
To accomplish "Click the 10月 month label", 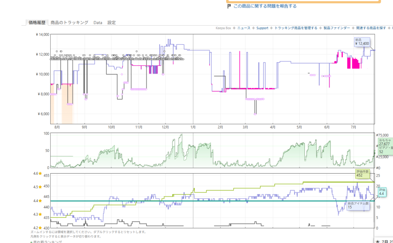I will pos(111,127).
